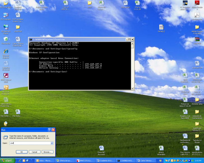Viewport: 204px width, 163px height.
Task: Open My Network Places icon
Action: pos(6,27)
